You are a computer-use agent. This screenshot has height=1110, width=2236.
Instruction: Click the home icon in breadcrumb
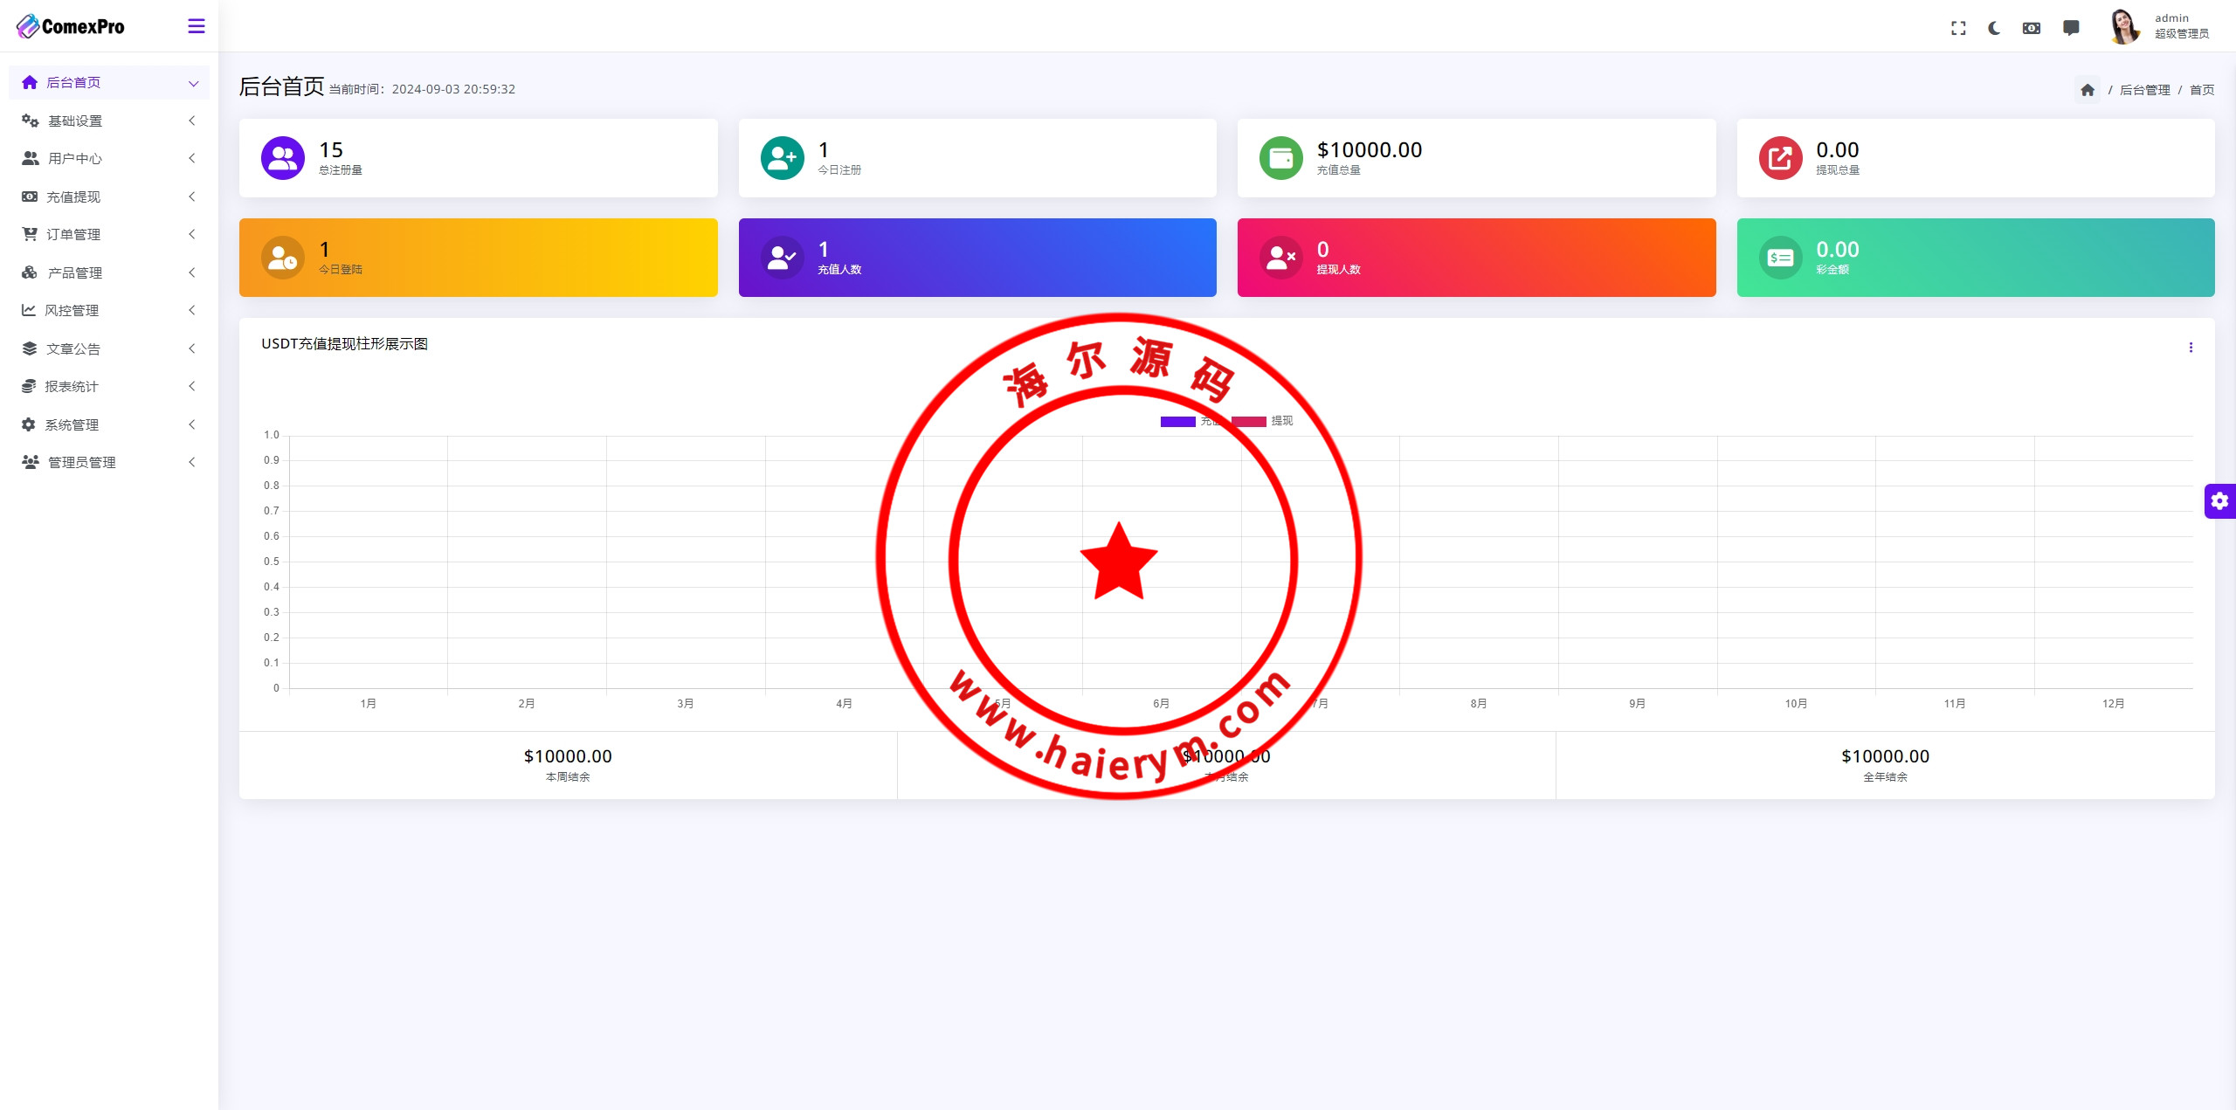pos(2088,90)
